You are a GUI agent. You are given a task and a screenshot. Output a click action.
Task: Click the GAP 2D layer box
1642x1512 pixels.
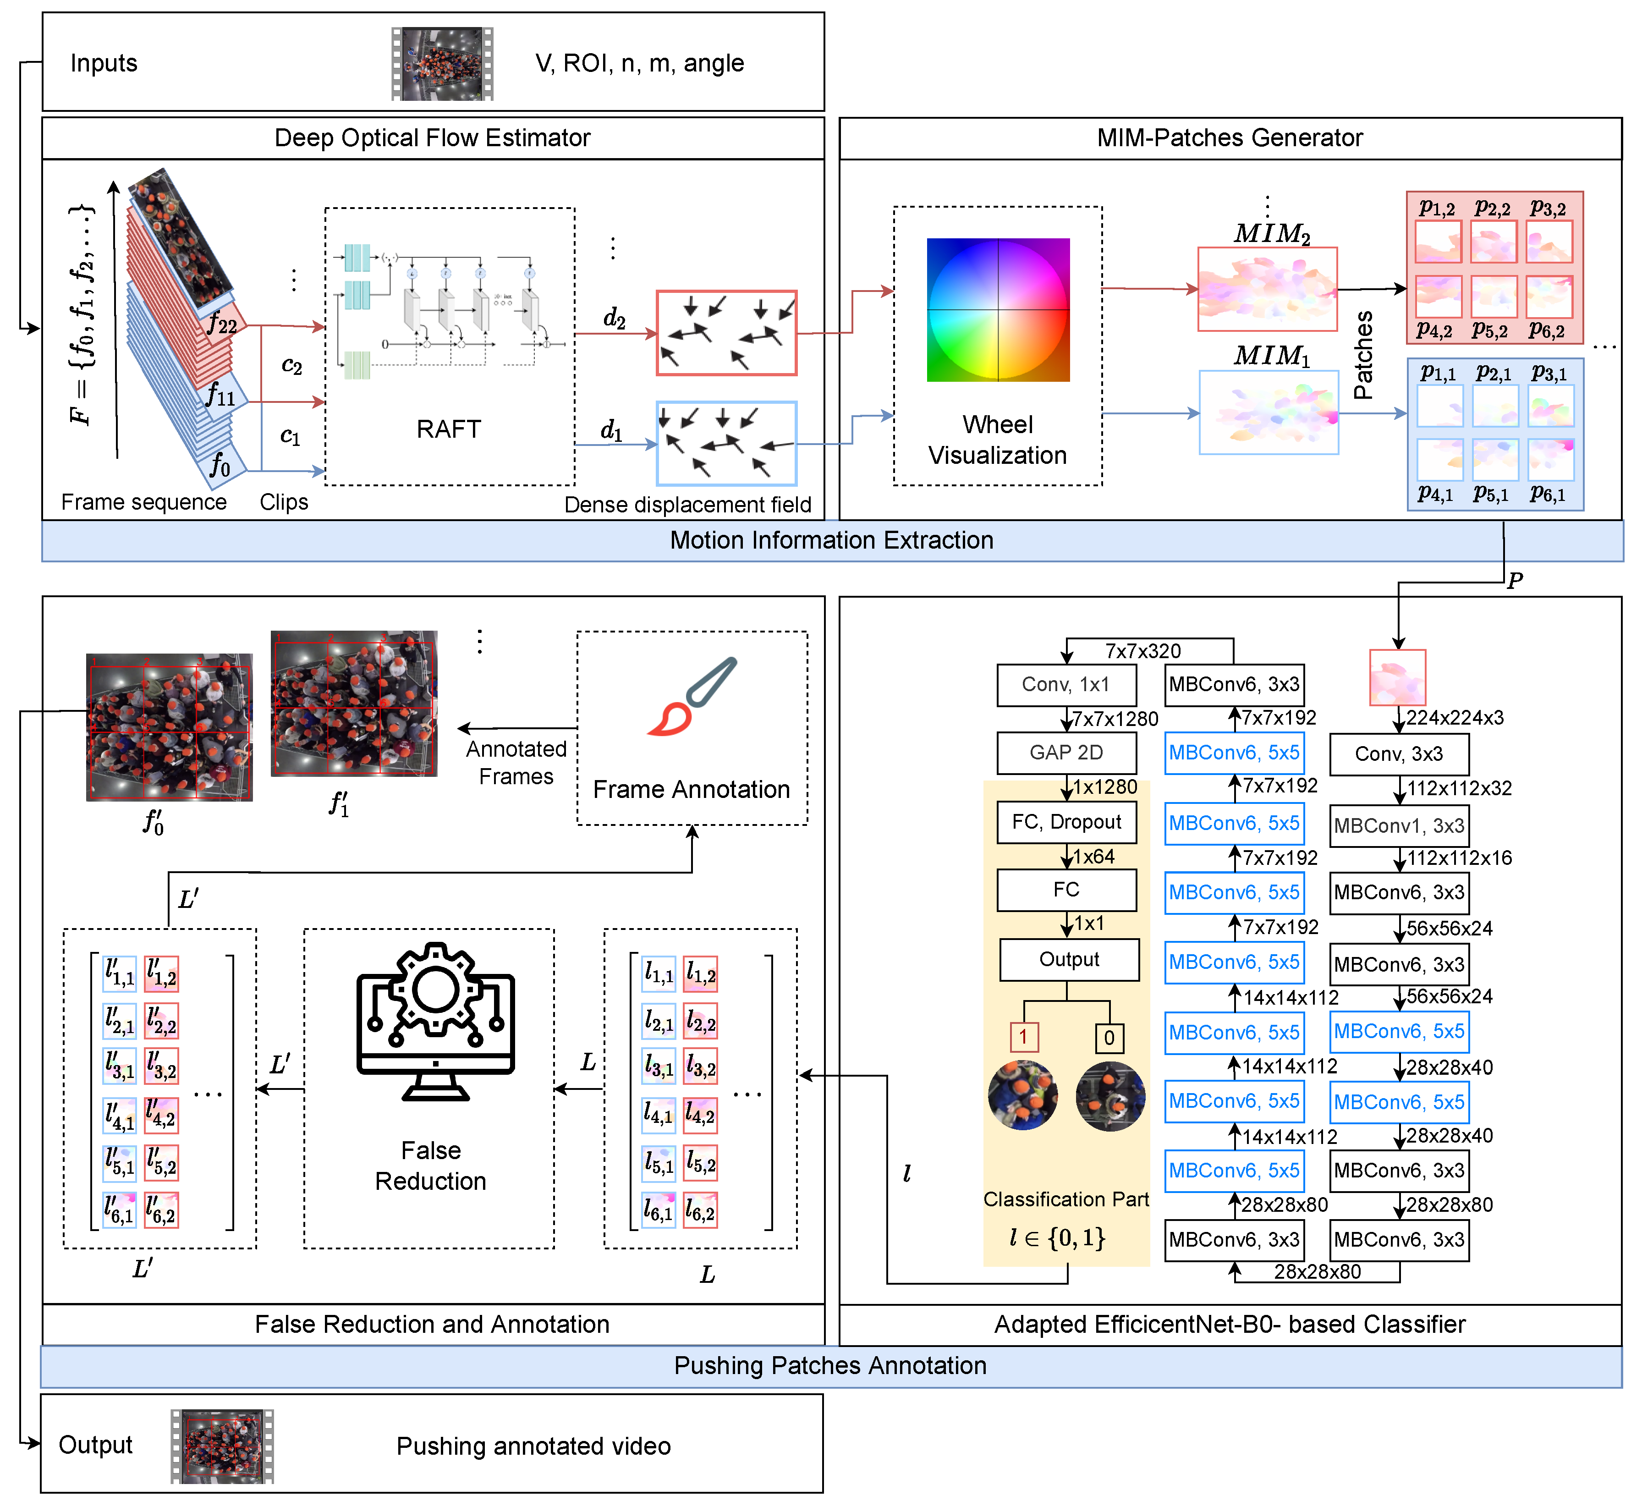click(1066, 753)
